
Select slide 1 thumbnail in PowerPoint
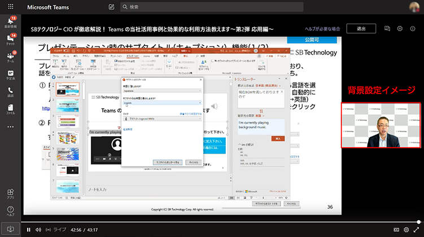[x=68, y=90]
